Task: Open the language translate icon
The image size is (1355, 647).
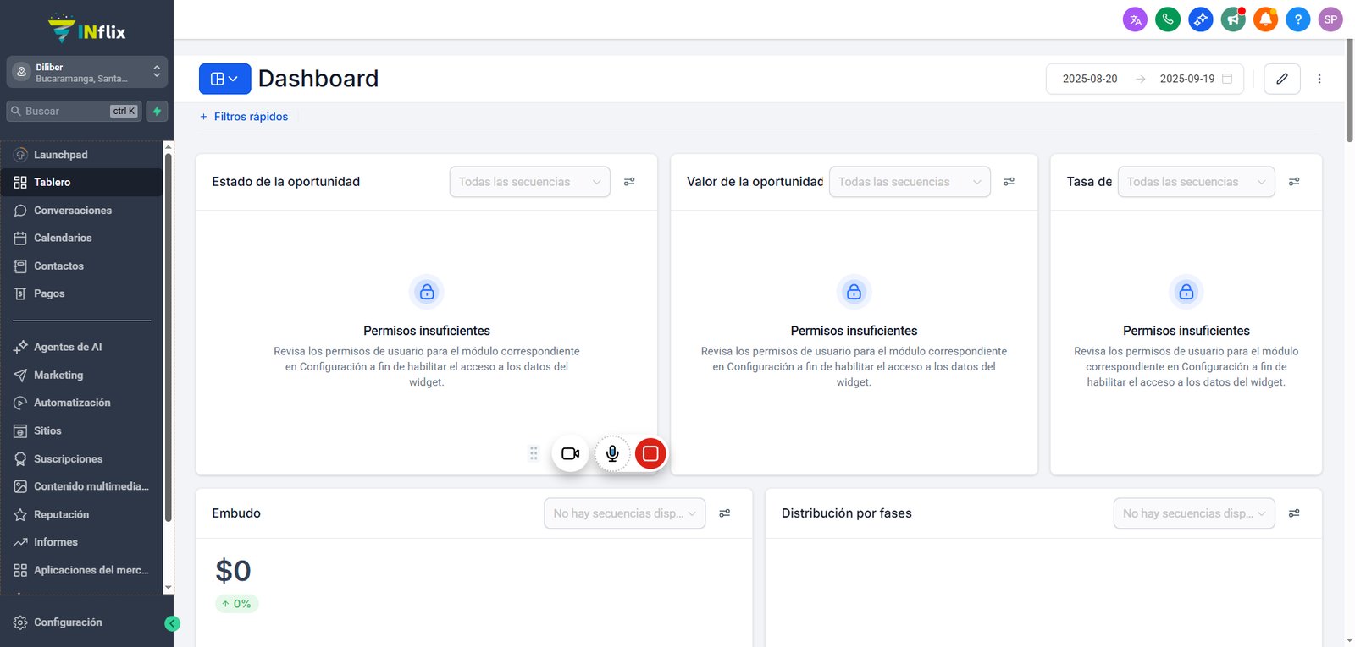Action: (x=1135, y=19)
